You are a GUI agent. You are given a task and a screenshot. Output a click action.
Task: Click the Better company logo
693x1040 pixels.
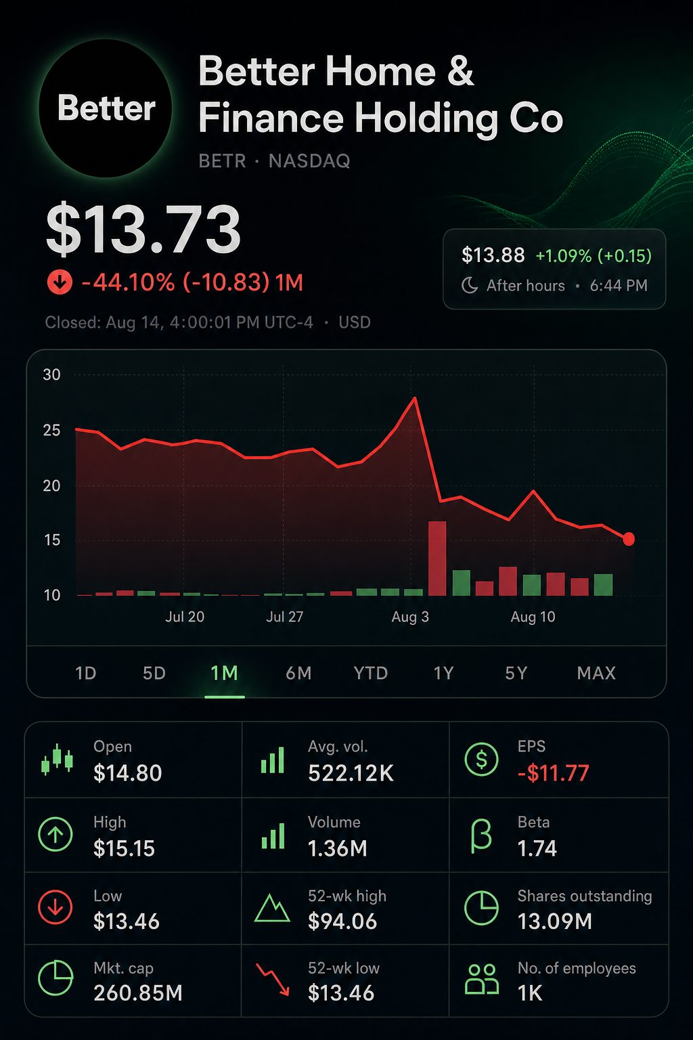coord(106,108)
